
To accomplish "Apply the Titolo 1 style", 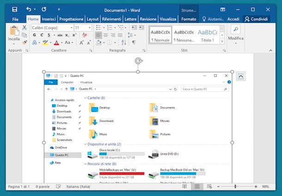I will coord(208,35).
